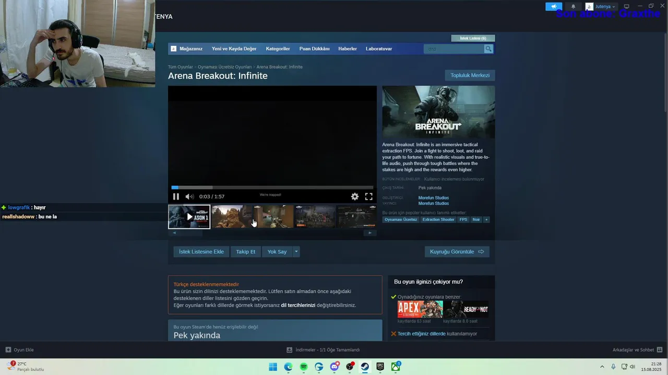
Task: Click Tüm Oyunlar breadcrumb
Action: [x=180, y=67]
